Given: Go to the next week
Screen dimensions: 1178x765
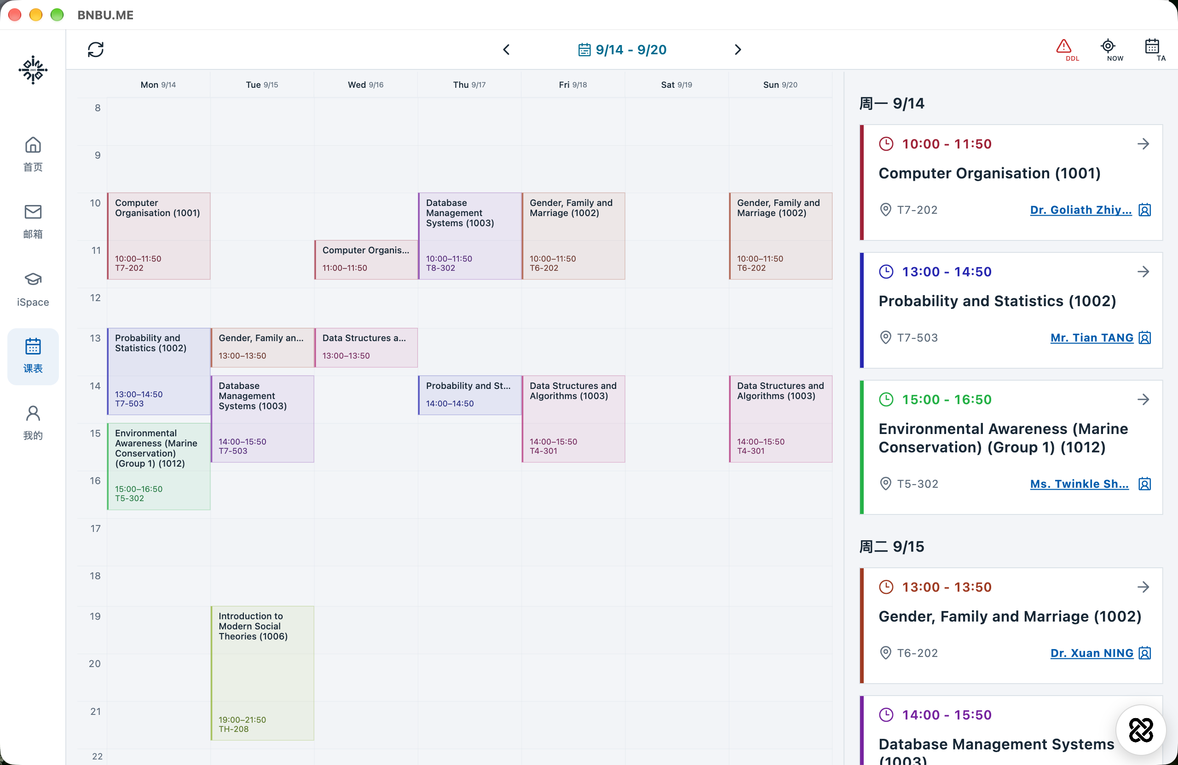Looking at the screenshot, I should [738, 50].
